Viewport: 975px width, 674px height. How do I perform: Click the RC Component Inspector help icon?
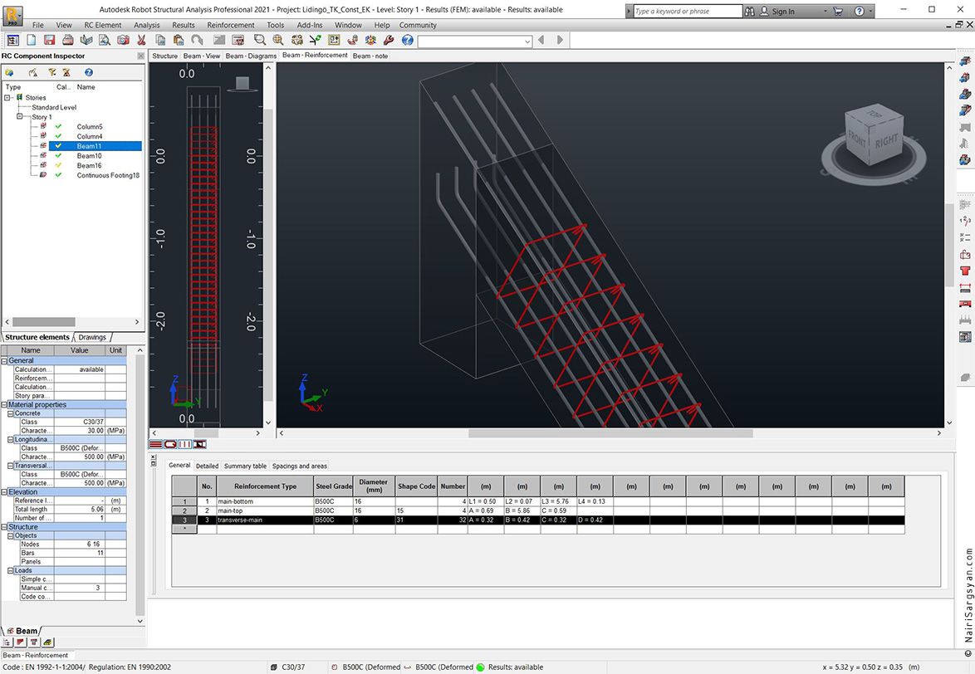[89, 73]
